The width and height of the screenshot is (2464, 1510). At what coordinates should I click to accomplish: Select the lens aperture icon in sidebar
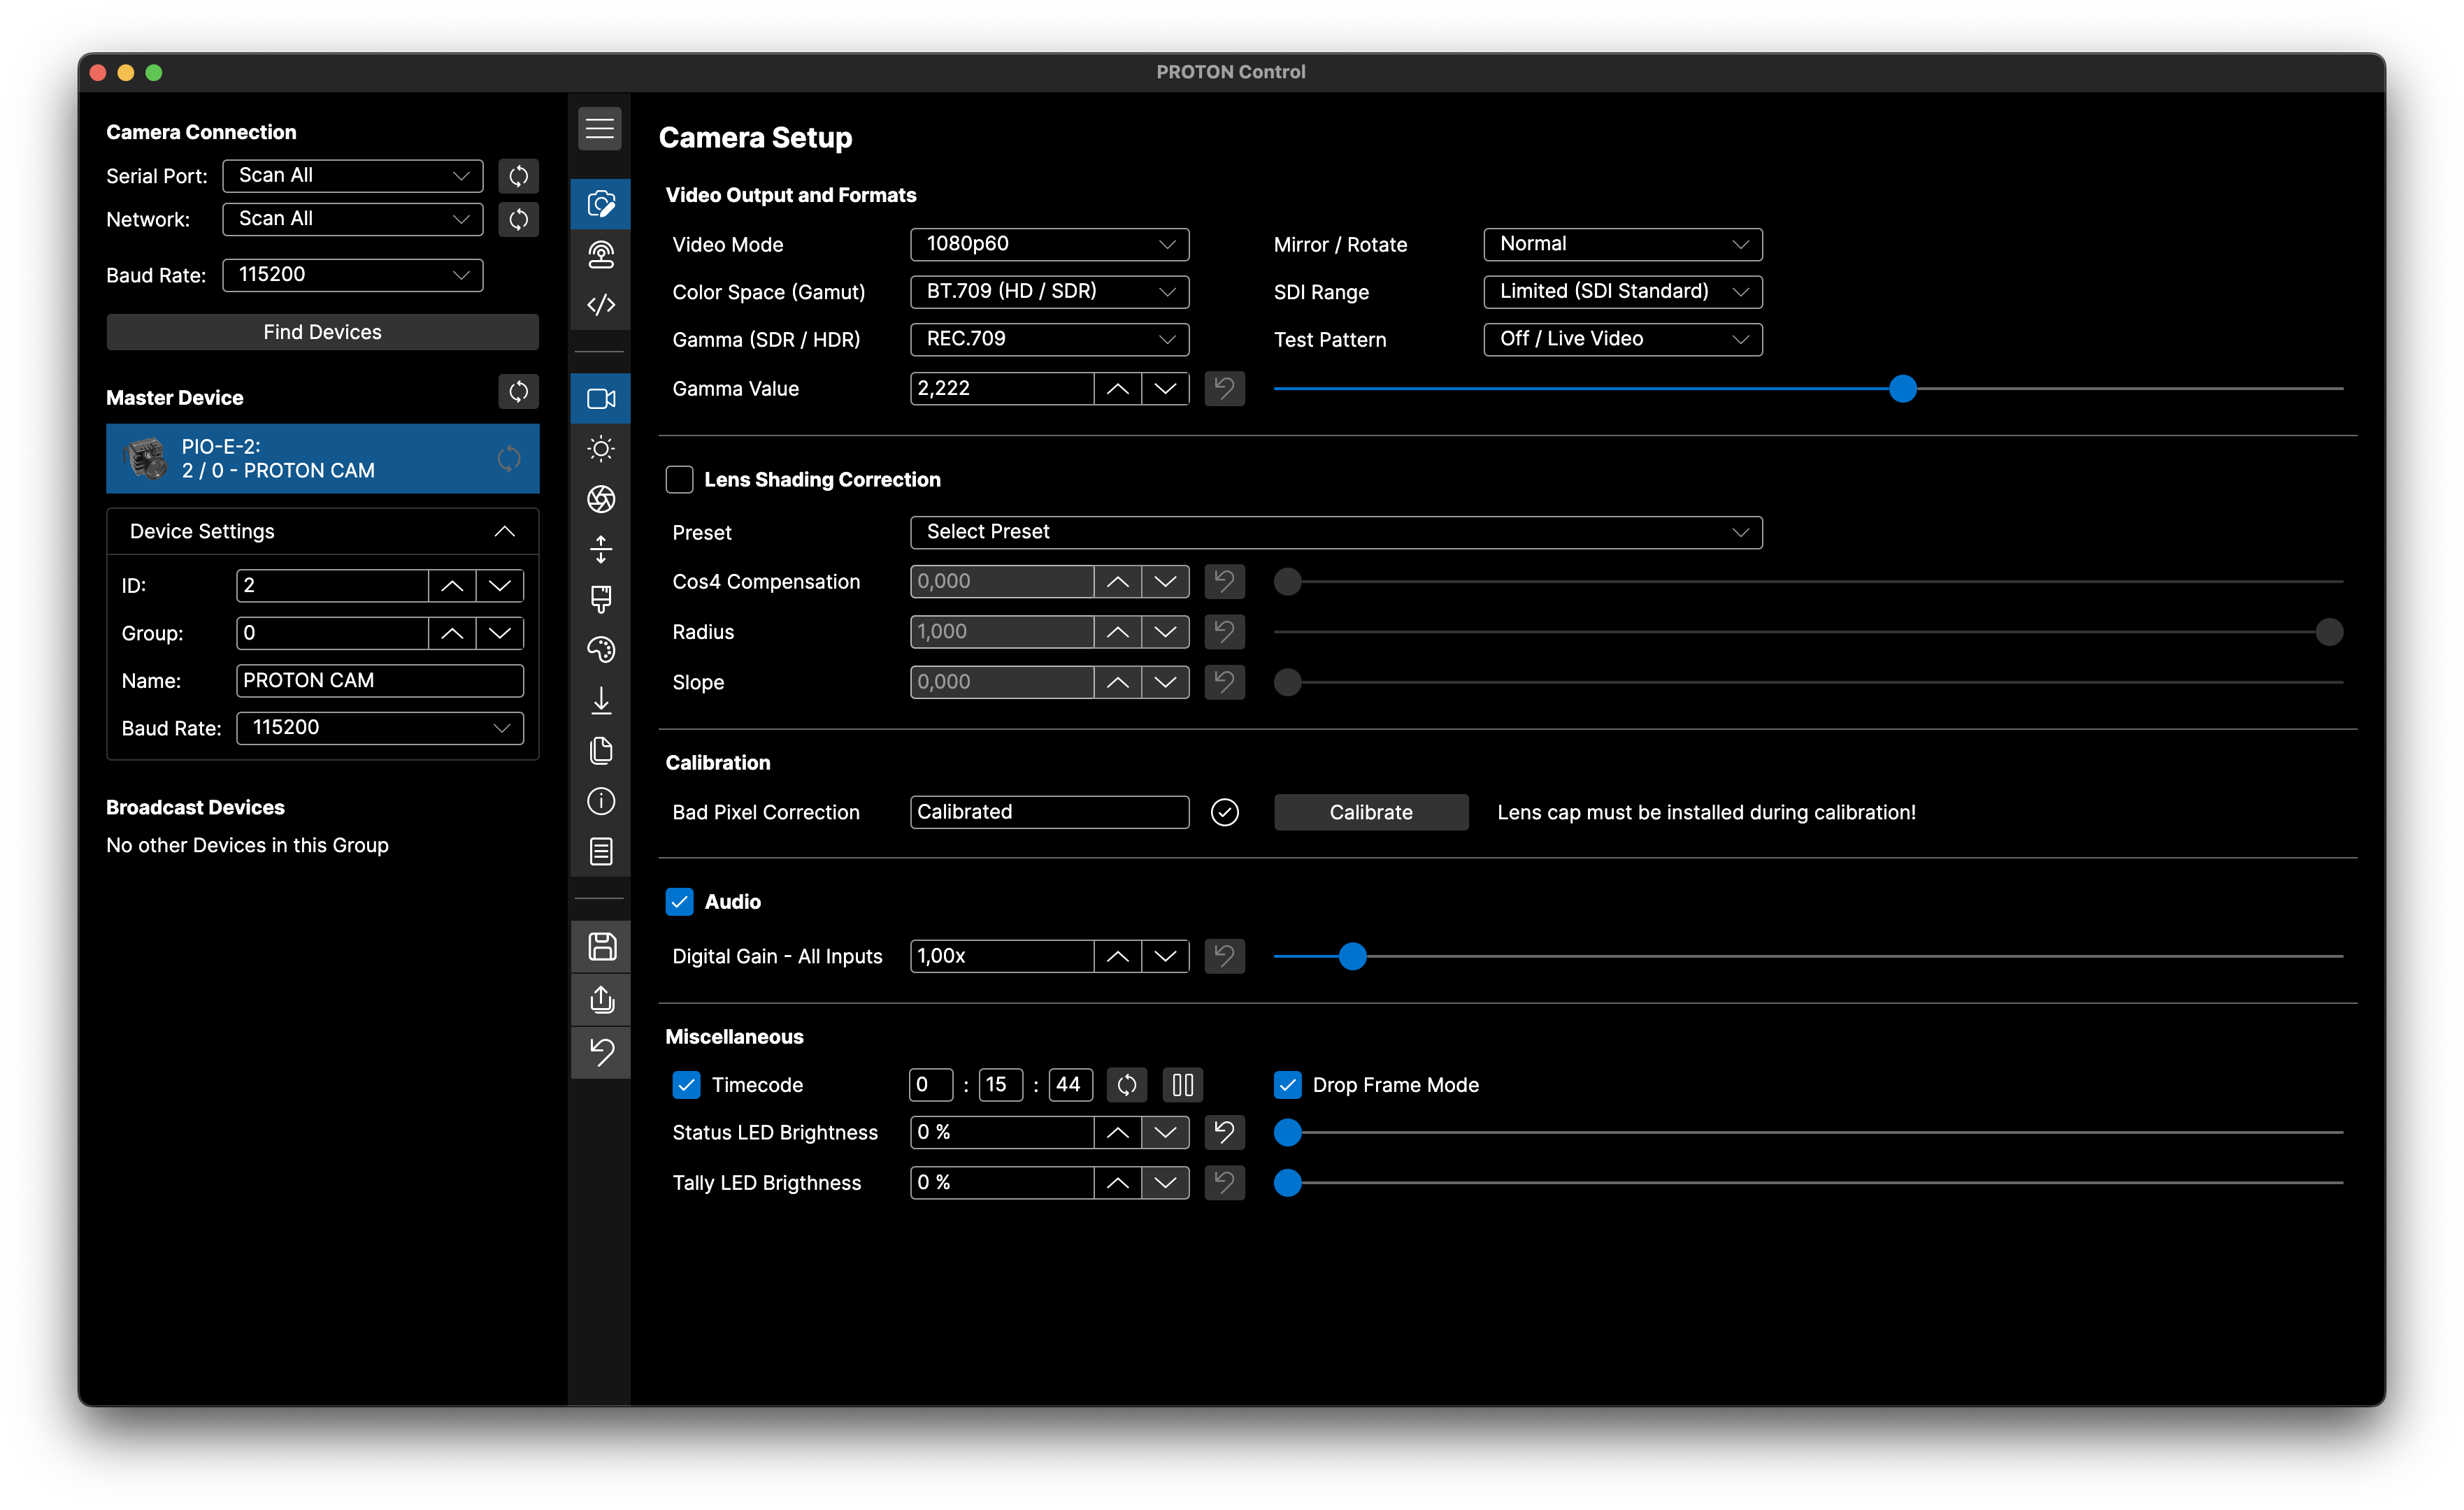coord(600,499)
